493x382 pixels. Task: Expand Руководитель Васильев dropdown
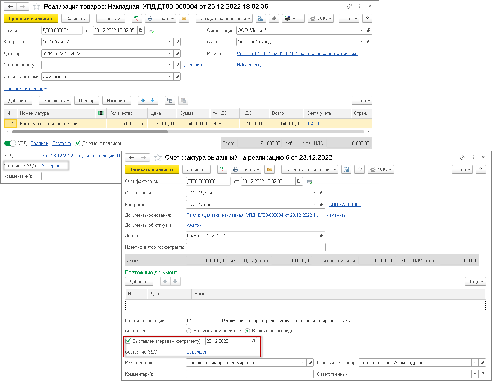tap(303, 362)
